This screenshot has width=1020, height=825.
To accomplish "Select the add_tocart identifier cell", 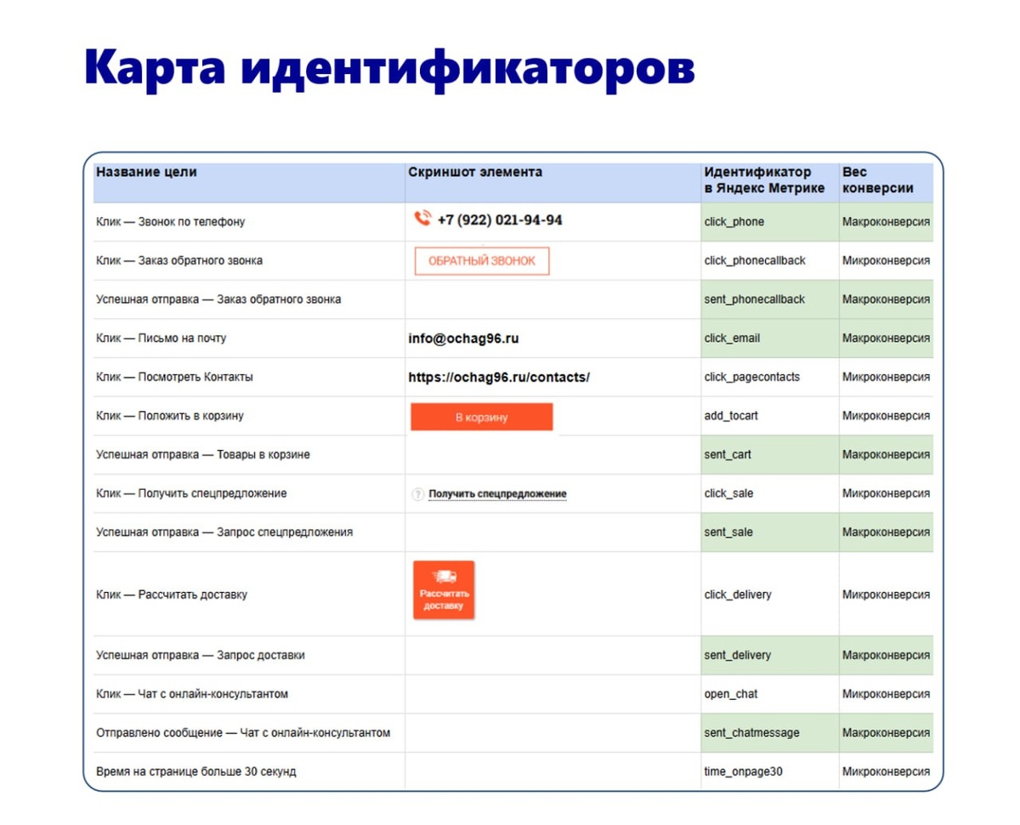I will 770,416.
